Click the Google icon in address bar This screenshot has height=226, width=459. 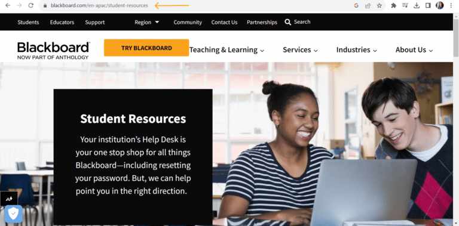(356, 5)
